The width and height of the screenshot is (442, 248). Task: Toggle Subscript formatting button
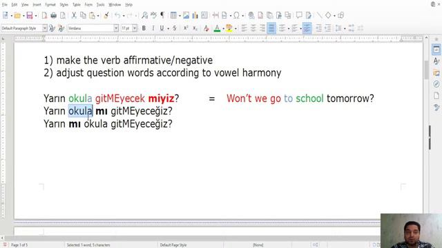(x=195, y=28)
